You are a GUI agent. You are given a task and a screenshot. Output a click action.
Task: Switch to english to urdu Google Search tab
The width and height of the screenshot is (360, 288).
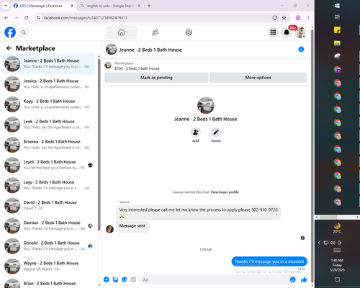click(110, 6)
